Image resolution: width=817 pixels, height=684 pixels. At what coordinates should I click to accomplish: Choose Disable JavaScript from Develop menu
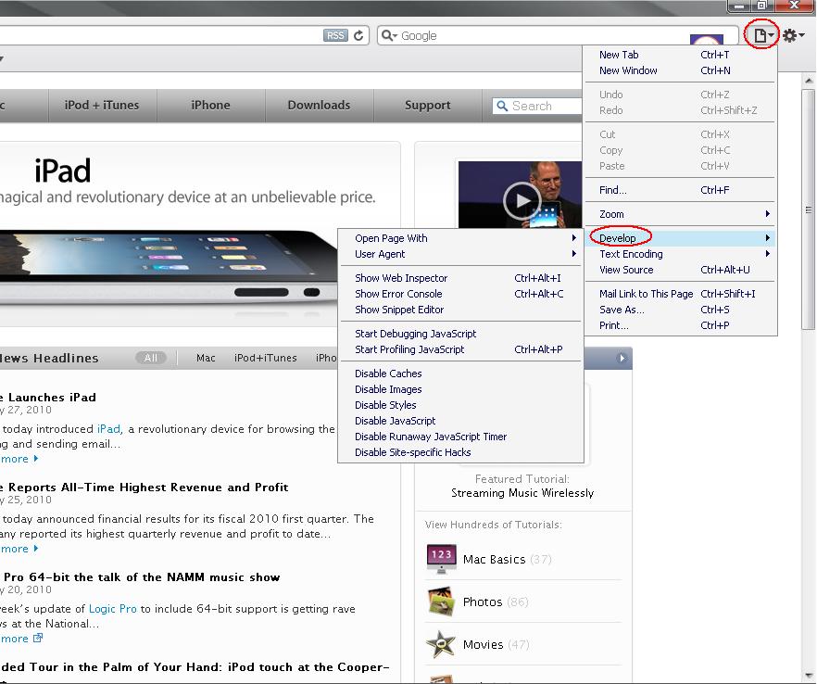[395, 421]
